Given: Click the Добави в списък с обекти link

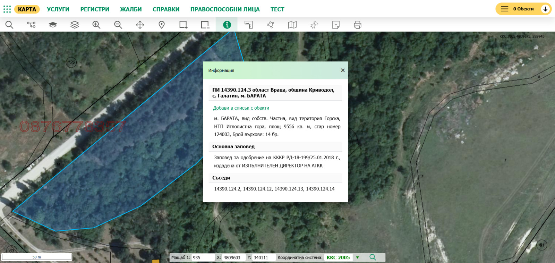Looking at the screenshot, I should tap(241, 108).
